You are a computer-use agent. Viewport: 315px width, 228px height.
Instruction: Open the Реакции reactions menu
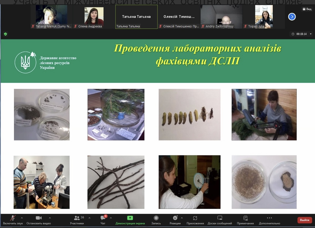pos(175,218)
